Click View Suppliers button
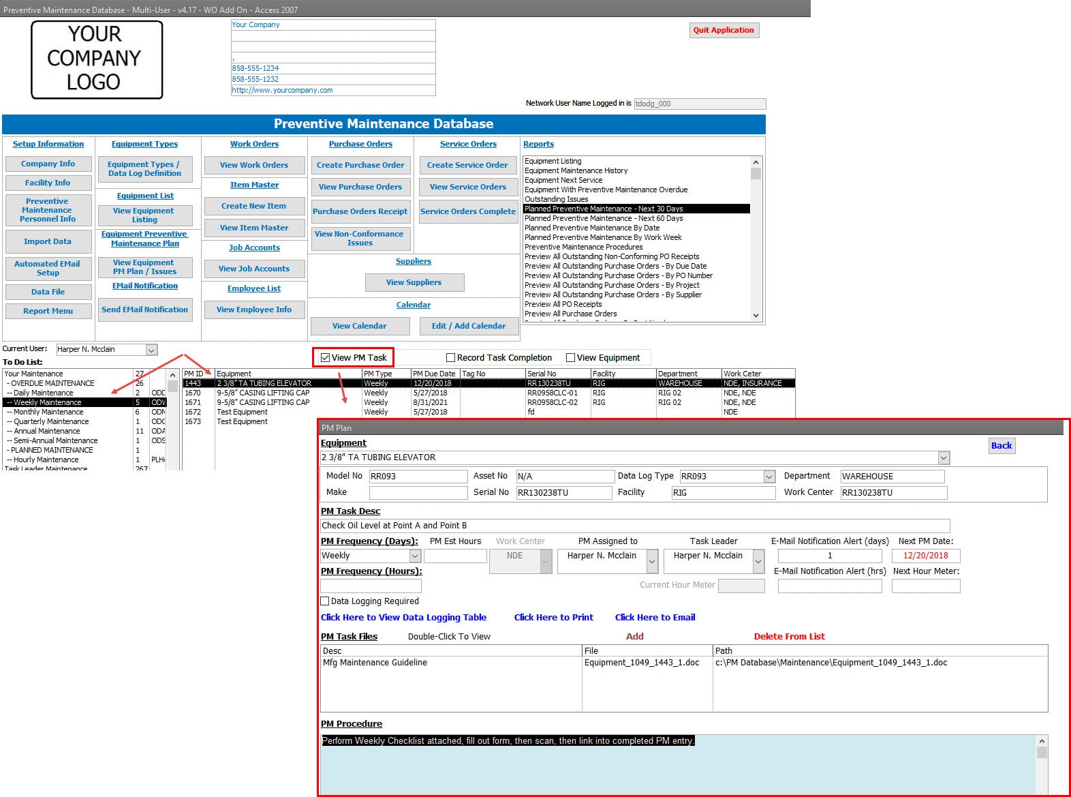1071x797 pixels. (x=414, y=282)
